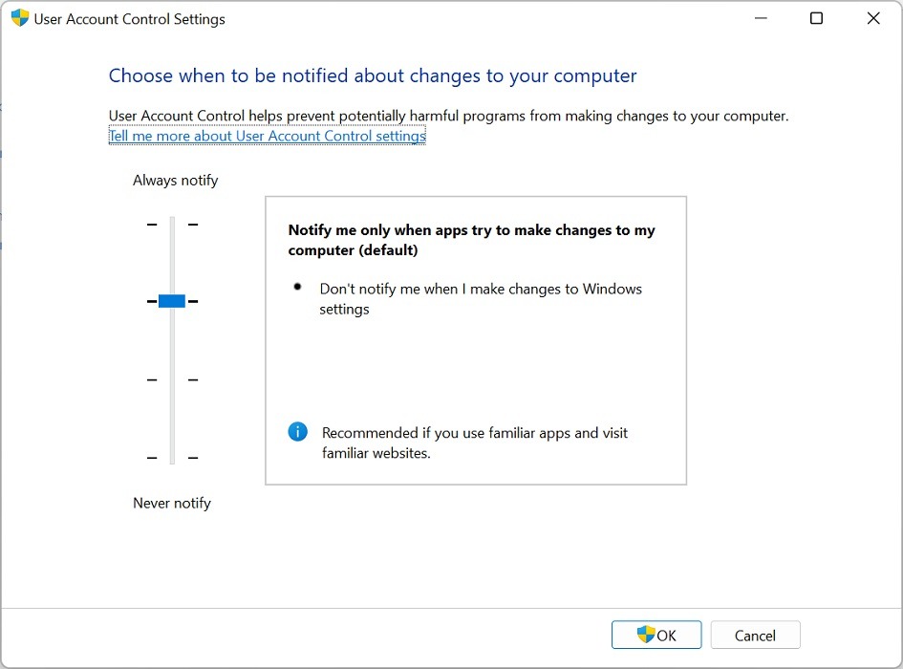The image size is (903, 669).
Task: Select the blue slider handle
Action: 171,300
